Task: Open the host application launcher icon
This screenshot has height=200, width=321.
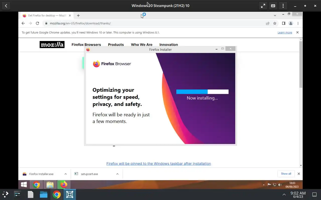Action: click(5, 194)
